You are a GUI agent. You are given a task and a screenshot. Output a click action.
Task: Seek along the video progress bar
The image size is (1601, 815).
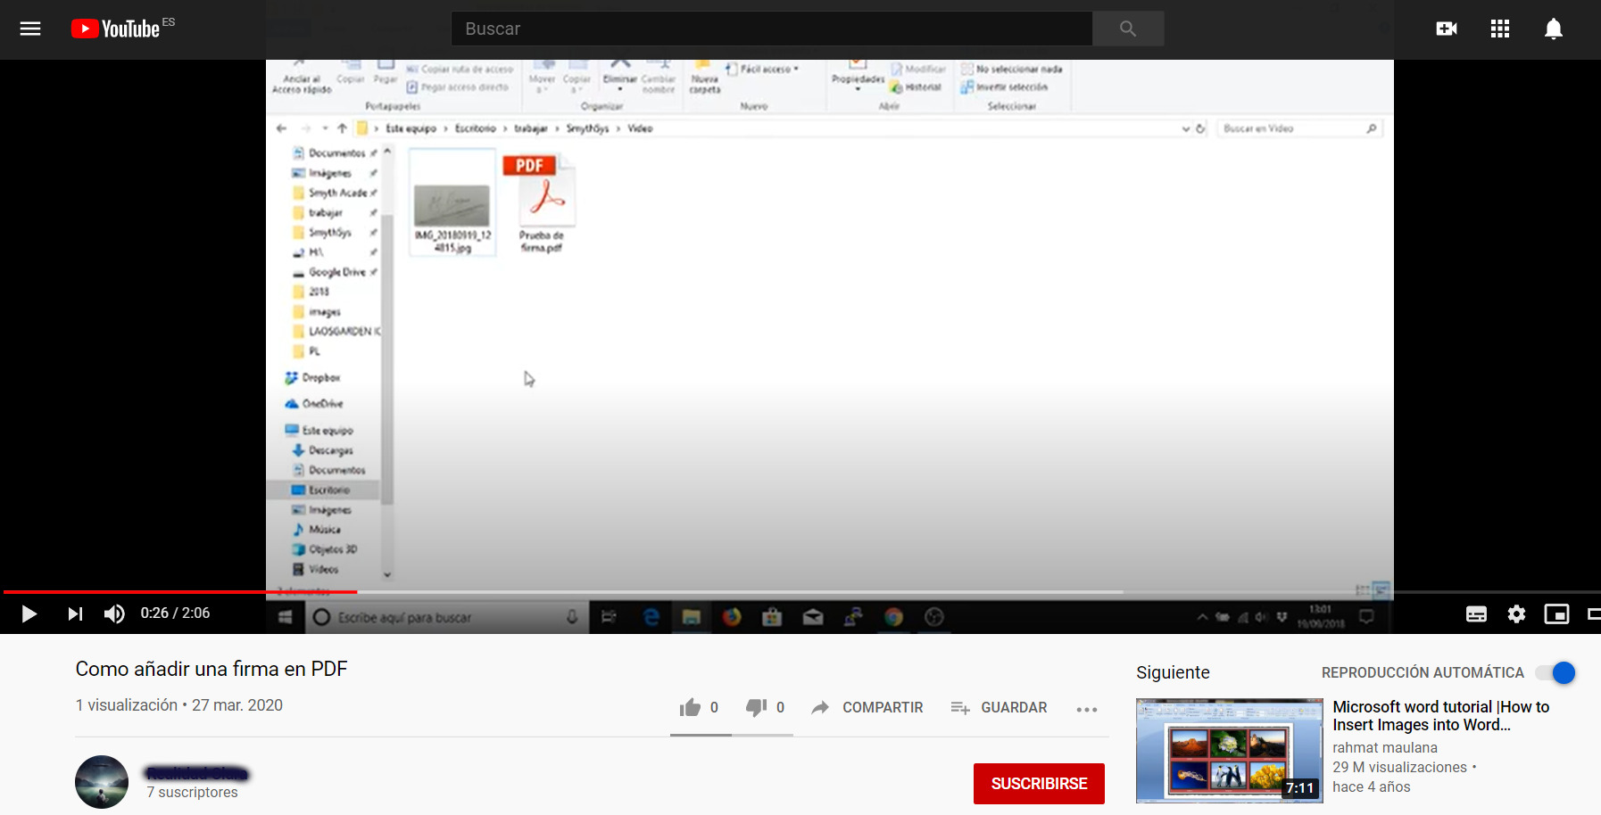click(714, 592)
